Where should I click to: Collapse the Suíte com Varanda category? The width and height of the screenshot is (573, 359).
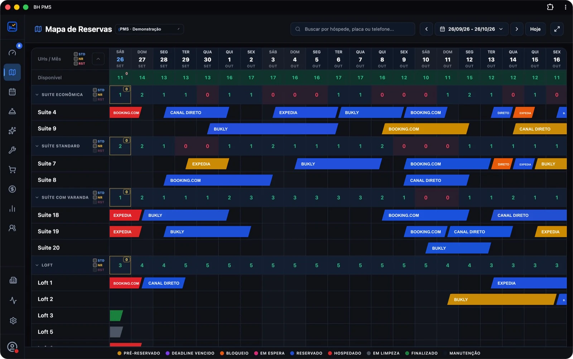(37, 197)
